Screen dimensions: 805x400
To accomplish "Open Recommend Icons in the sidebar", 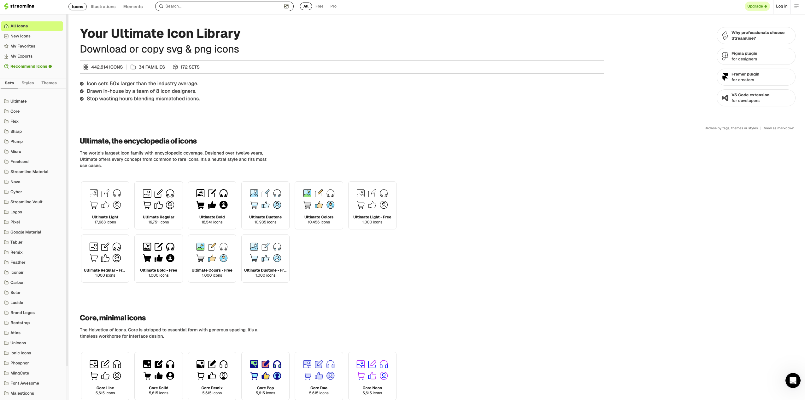I will tap(32, 66).
